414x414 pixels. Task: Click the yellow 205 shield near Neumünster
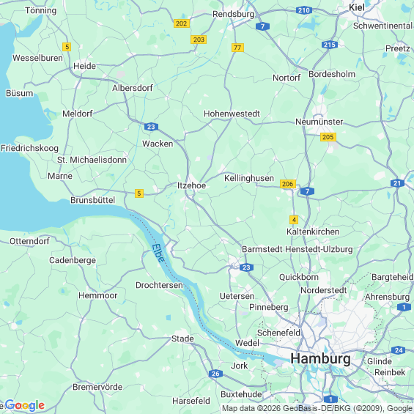328,137
